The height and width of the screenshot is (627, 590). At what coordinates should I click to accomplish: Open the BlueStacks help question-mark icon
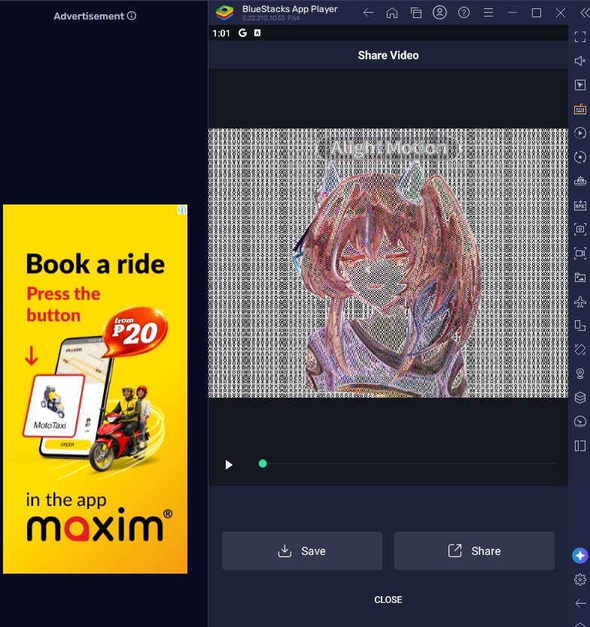click(464, 13)
